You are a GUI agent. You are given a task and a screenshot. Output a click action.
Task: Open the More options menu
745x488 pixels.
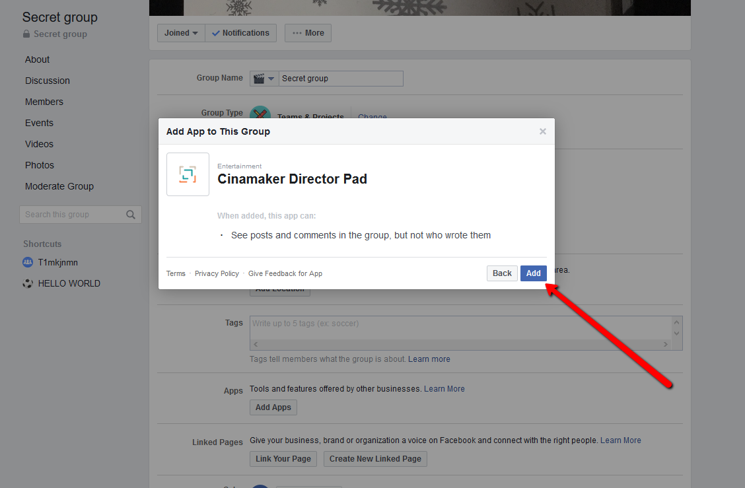[308, 33]
